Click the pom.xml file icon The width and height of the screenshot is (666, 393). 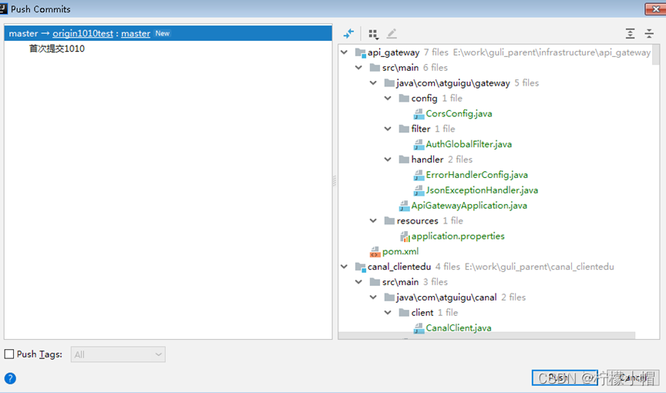tap(375, 252)
